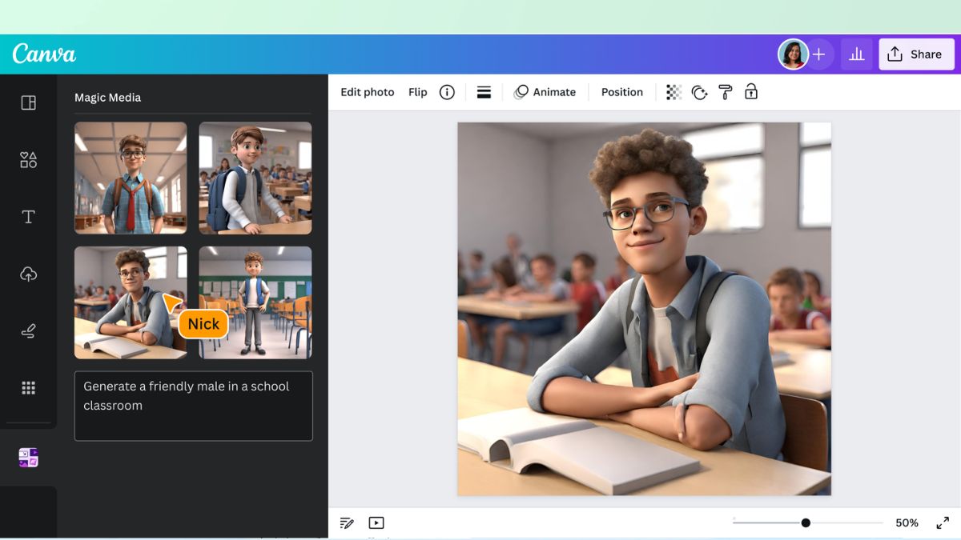Select thumbnail of boy with red tie
The image size is (961, 540).
coord(131,178)
